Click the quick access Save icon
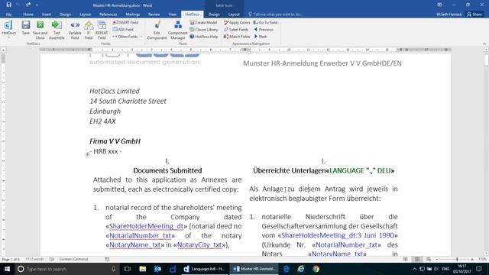 tap(8, 5)
